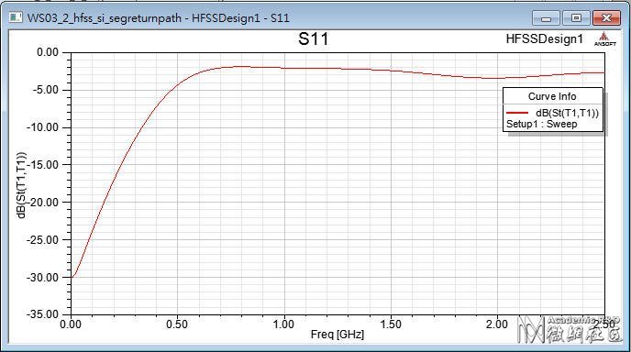Screen dimensions: 631x352
Task: Select the Freq [GHz] axis label
Action: click(x=338, y=335)
